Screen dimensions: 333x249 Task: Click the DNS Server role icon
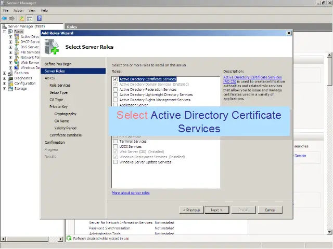pos(17,47)
